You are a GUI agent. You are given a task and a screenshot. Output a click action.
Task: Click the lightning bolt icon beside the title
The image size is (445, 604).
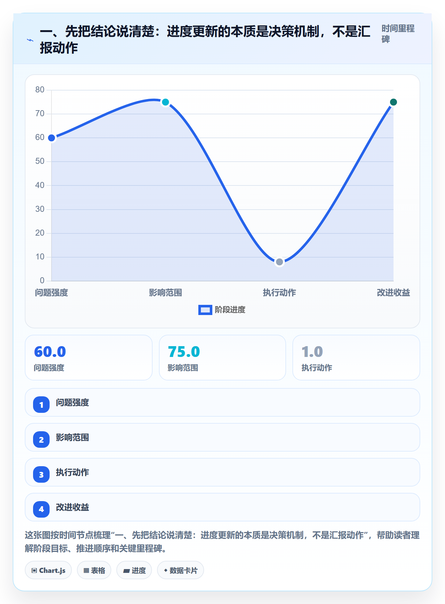pyautogui.click(x=30, y=40)
